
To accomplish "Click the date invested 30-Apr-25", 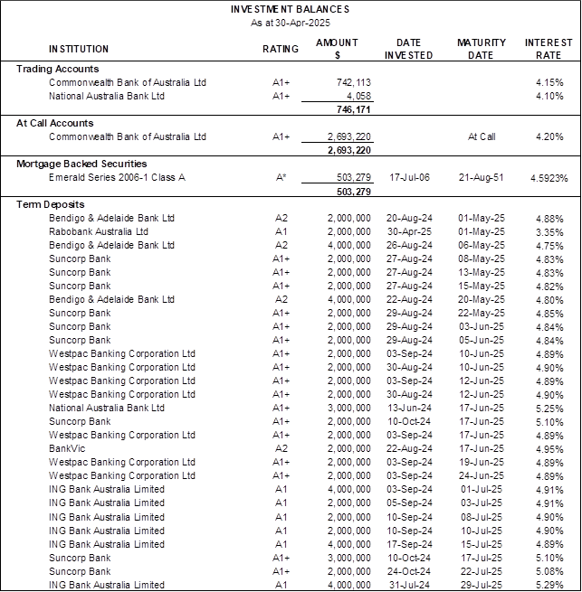I will pyautogui.click(x=409, y=231).
